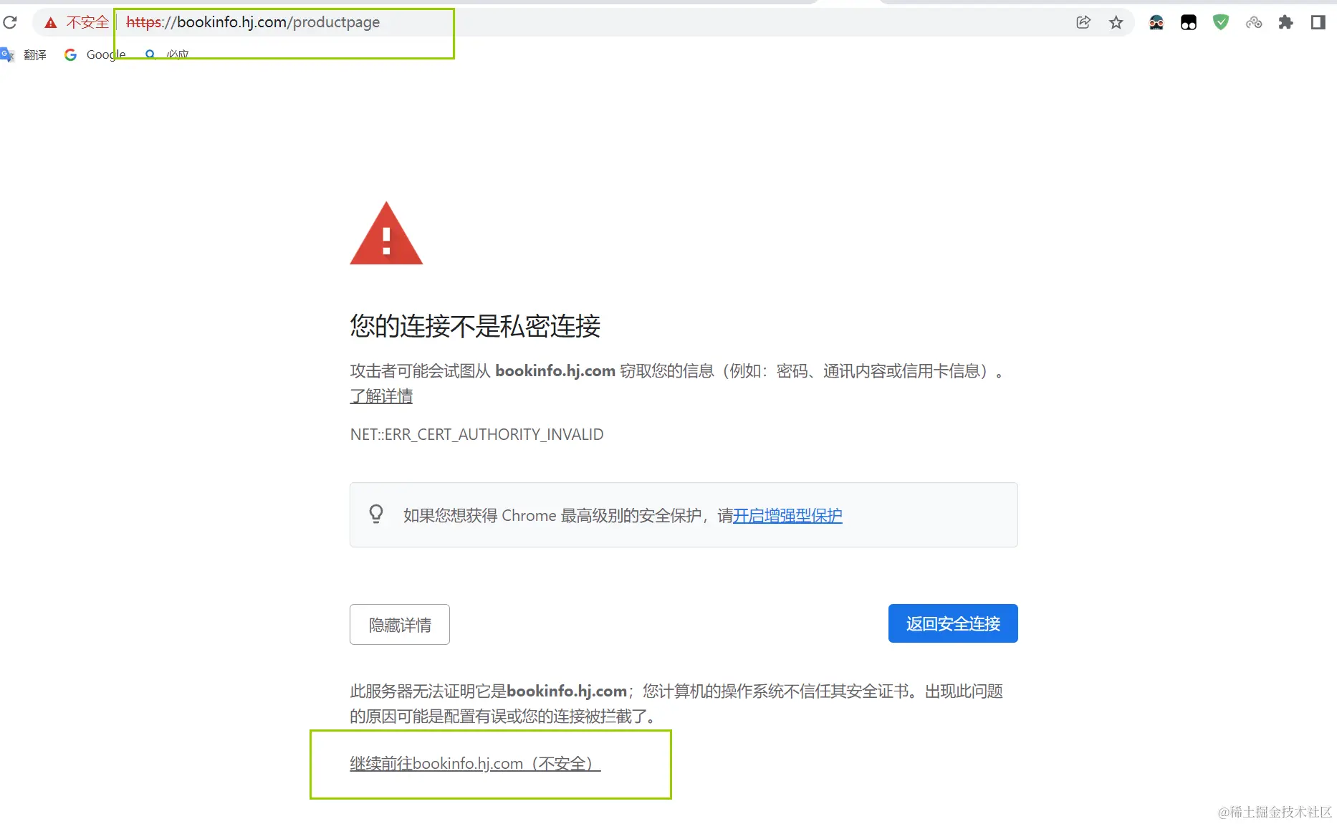This screenshot has height=824, width=1337.
Task: Open the Extensions puzzle piece menu
Action: (1286, 22)
